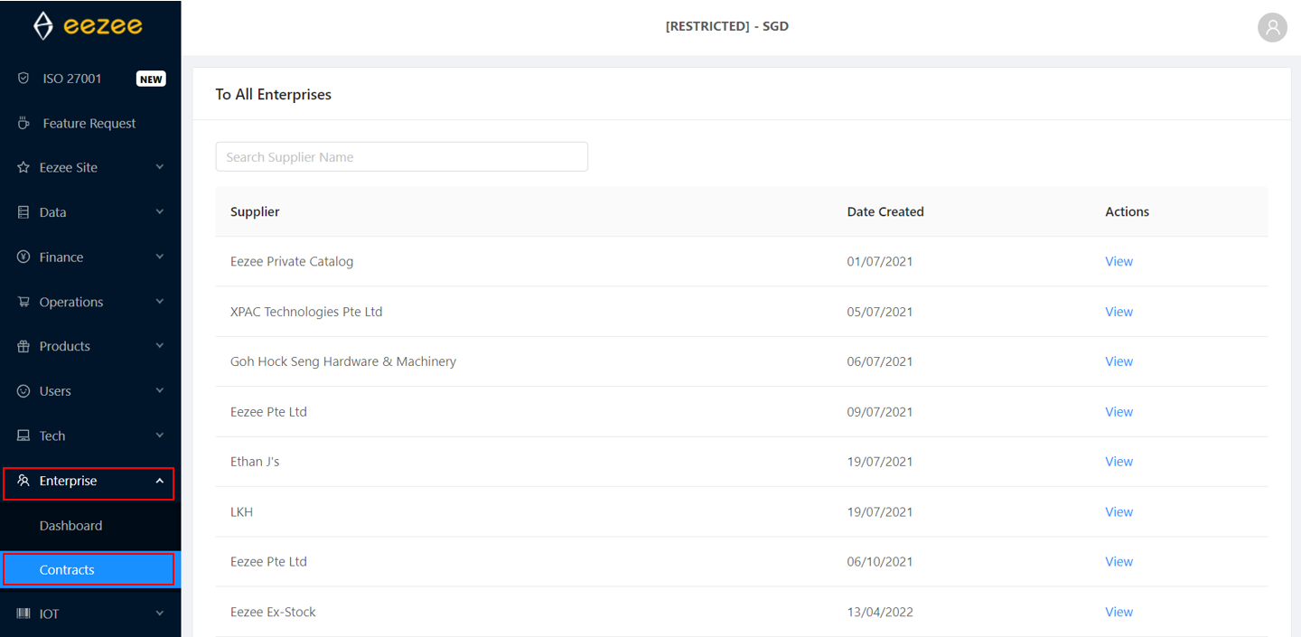Select the "Ethan J's" supplier name
The height and width of the screenshot is (637, 1301).
[x=255, y=462]
